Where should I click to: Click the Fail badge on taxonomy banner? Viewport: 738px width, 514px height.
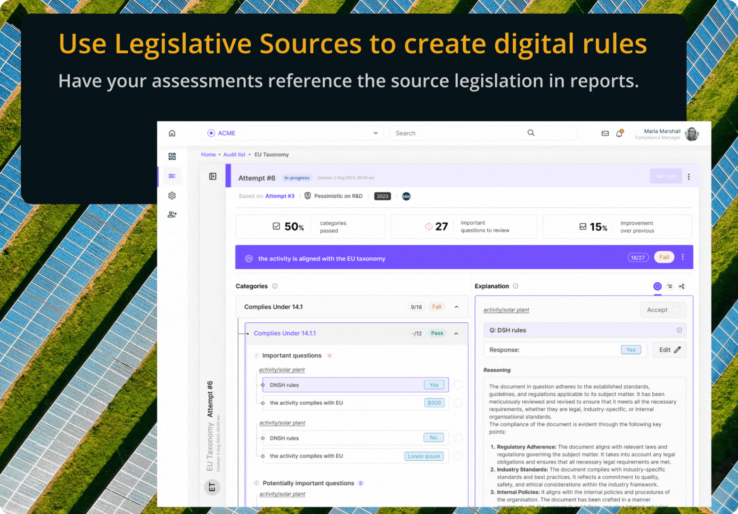point(664,257)
